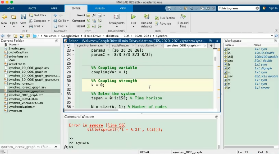Image resolution: width=279 pixels, height=154 pixels.
Task: Click the Comment percent icon
Action: tap(88, 21)
